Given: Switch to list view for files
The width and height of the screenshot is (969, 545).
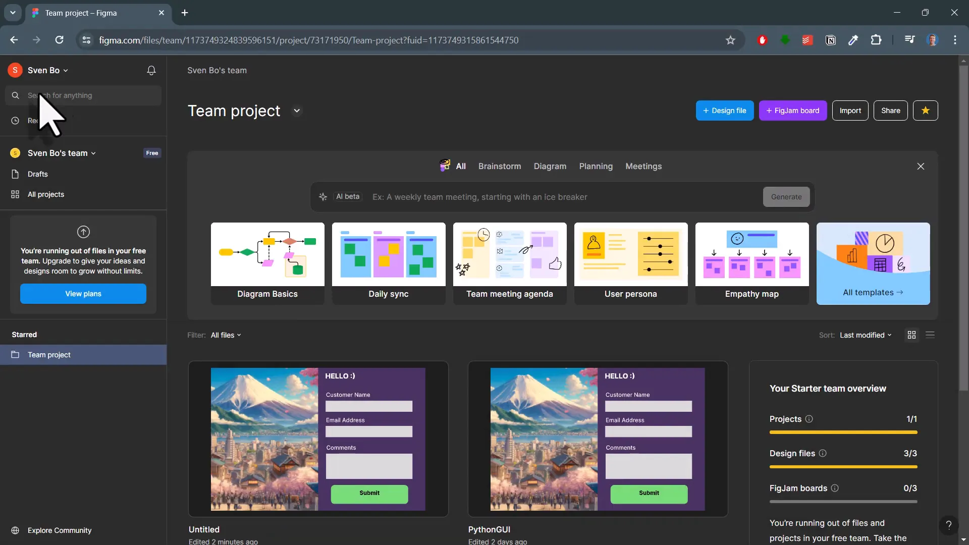Looking at the screenshot, I should 931,335.
